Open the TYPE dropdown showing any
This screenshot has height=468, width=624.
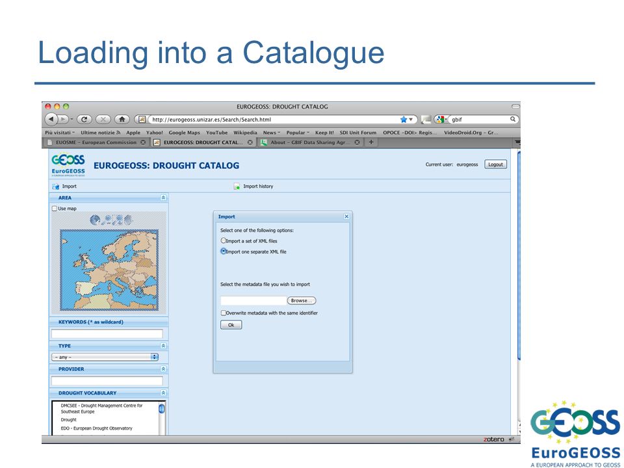coord(105,357)
